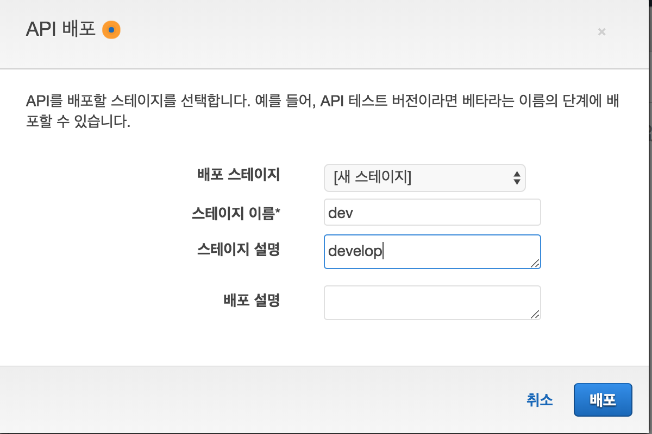Click the blue 배포 button
652x434 pixels.
(x=603, y=400)
